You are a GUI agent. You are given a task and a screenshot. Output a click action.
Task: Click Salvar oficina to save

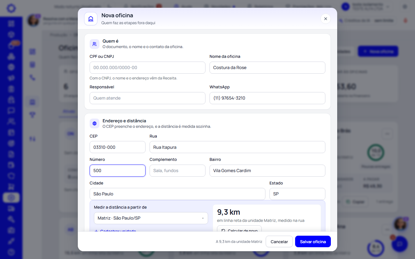click(313, 241)
